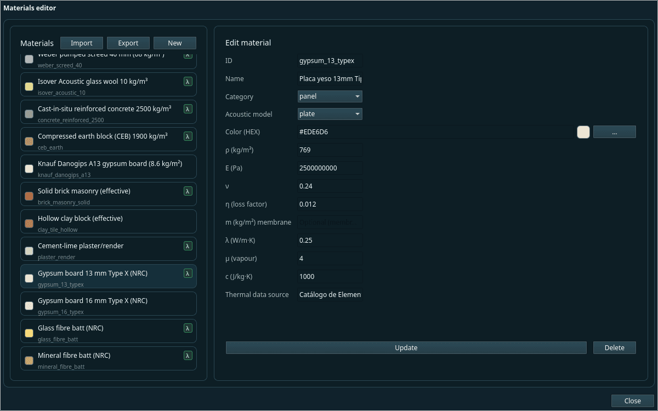Select Knauf Danogips A13 gypsum board material
The image size is (658, 411).
click(109, 167)
